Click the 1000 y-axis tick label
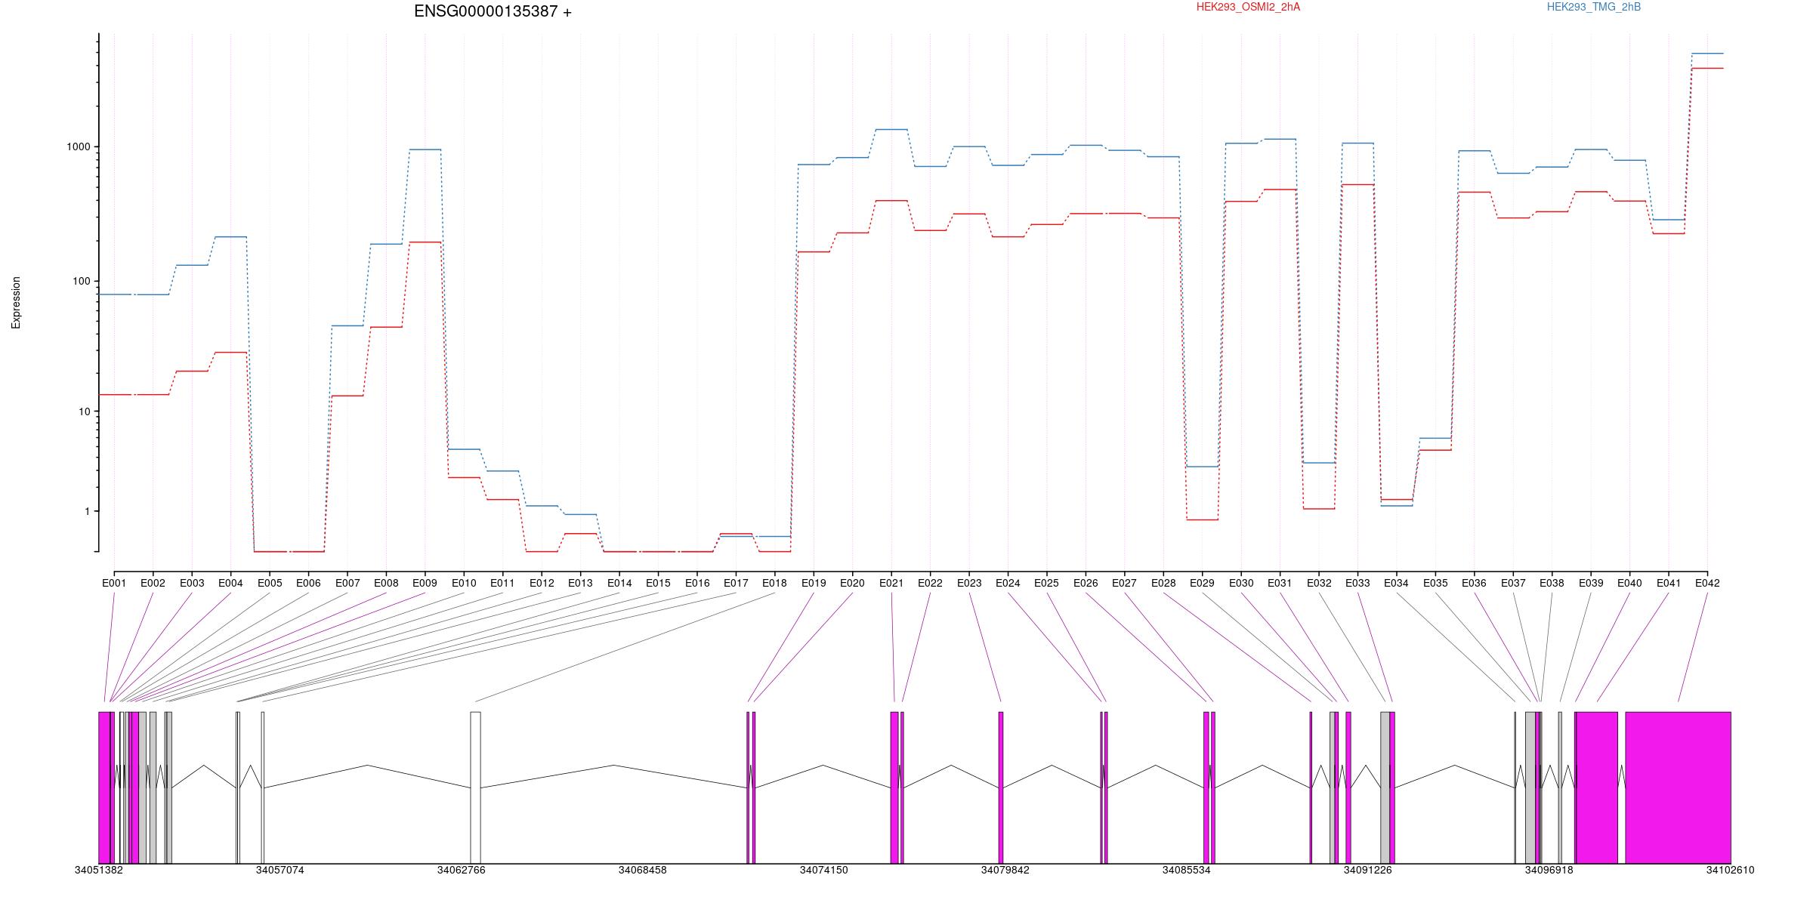 click(78, 147)
